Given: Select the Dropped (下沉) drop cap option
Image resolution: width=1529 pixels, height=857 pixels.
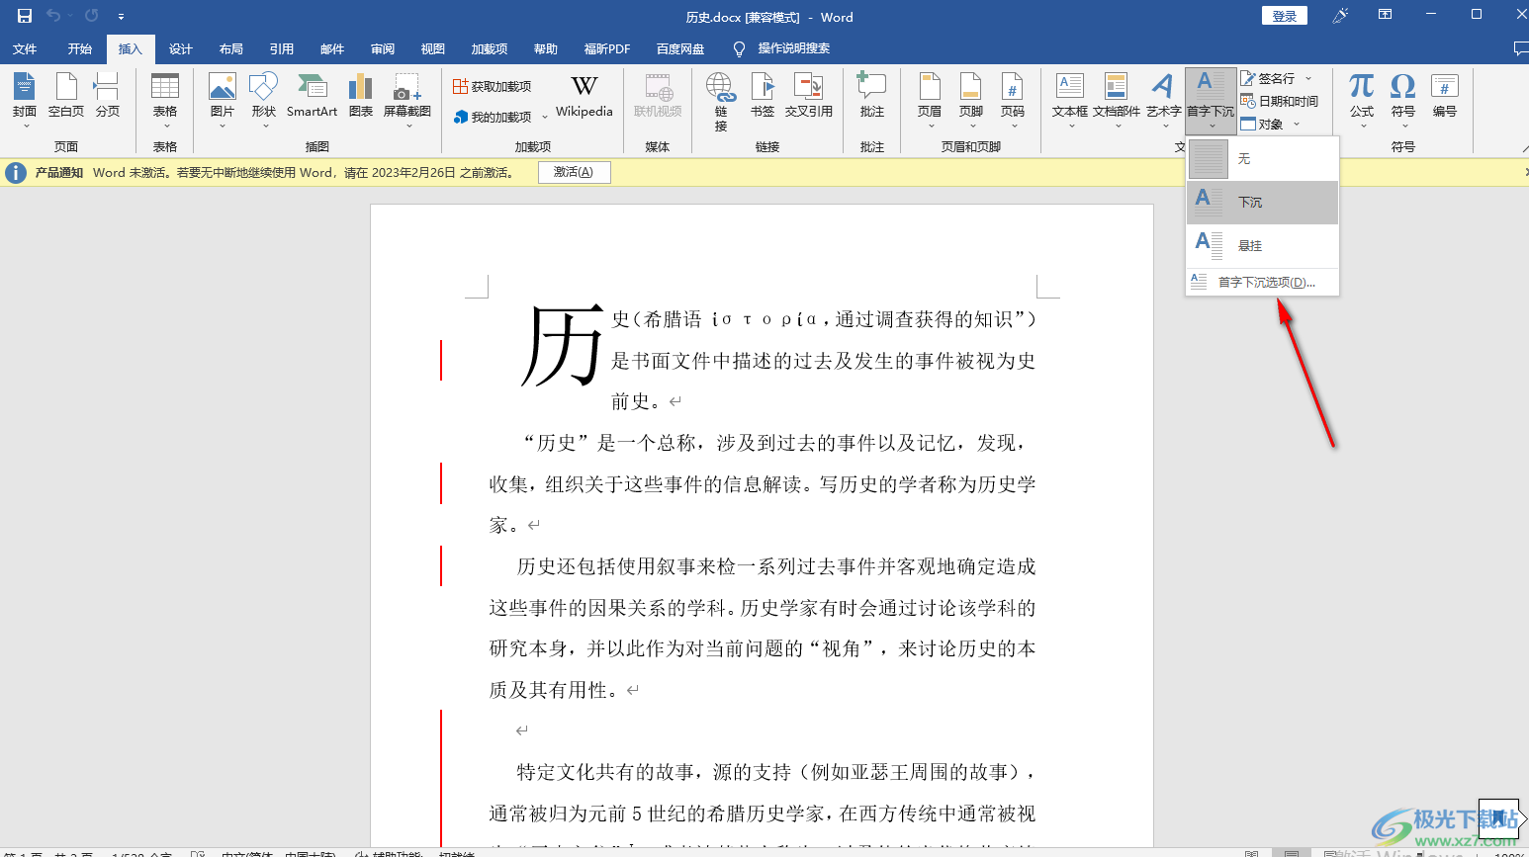Looking at the screenshot, I should tap(1263, 203).
